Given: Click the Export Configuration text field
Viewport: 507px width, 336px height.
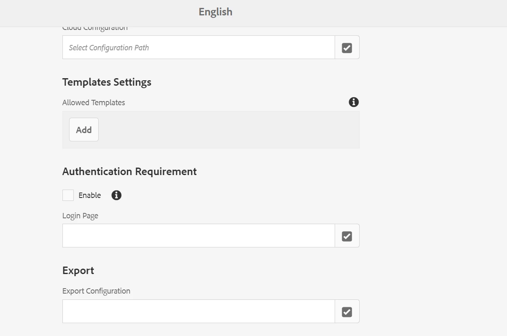Looking at the screenshot, I should tap(198, 311).
